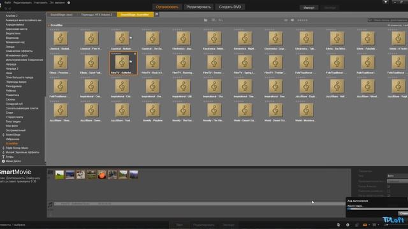Click the folder icon in library toolbar
The width and height of the screenshot is (408, 229).
point(205,20)
